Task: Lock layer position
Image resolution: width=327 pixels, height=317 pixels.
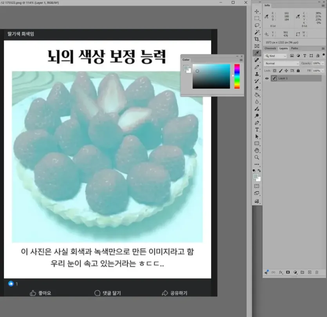Action: point(286,71)
